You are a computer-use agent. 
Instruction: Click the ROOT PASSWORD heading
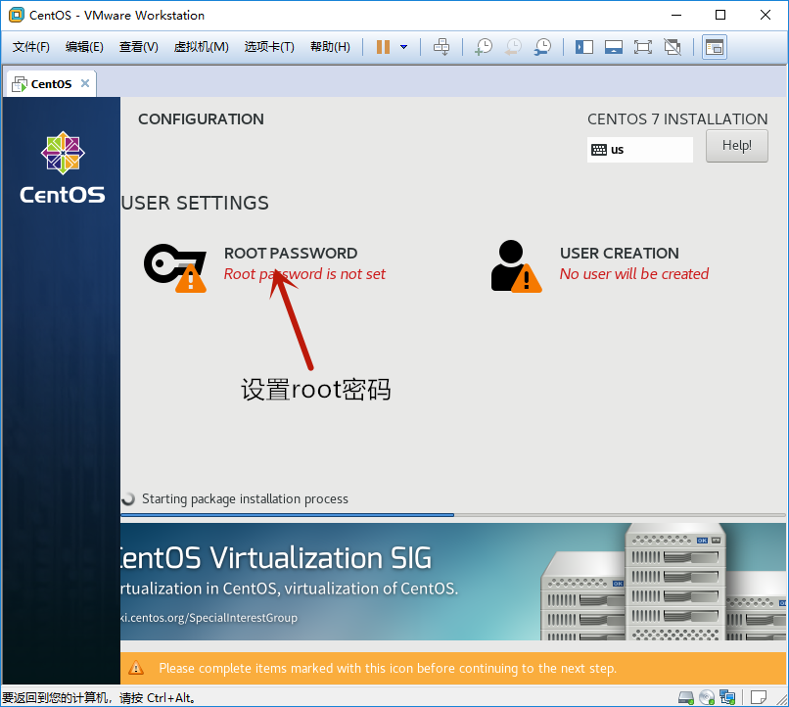tap(291, 253)
